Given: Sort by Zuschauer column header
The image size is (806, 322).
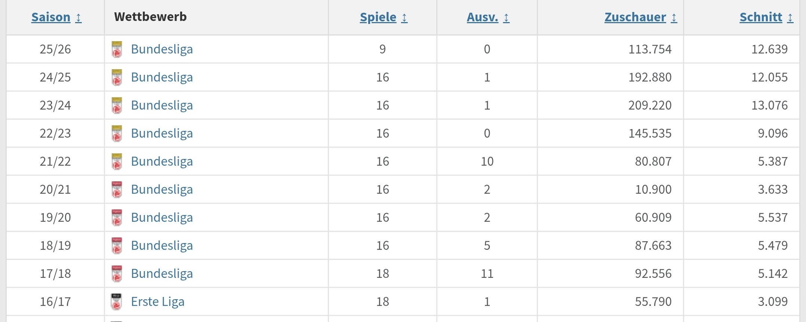Looking at the screenshot, I should point(635,17).
